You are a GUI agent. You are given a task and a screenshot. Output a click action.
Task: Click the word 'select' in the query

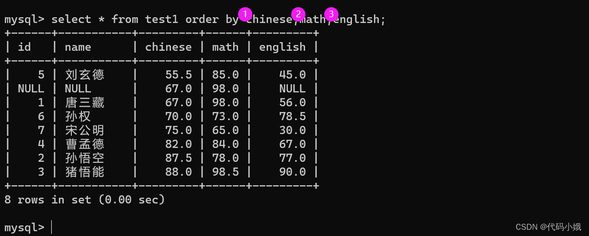pos(71,19)
